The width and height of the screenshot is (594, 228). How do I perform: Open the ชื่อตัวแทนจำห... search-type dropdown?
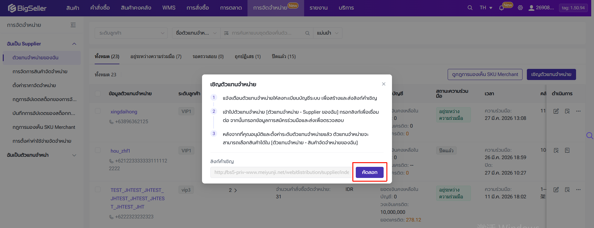[196, 33]
